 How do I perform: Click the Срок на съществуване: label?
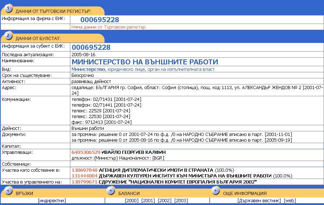[27, 75]
